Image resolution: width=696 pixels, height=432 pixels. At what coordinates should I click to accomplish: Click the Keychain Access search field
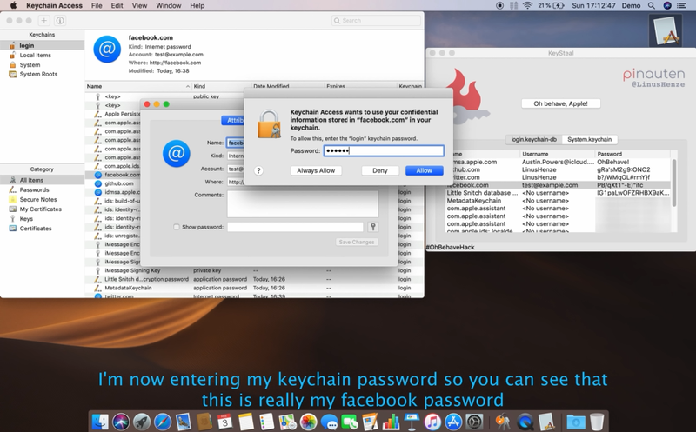pos(376,20)
